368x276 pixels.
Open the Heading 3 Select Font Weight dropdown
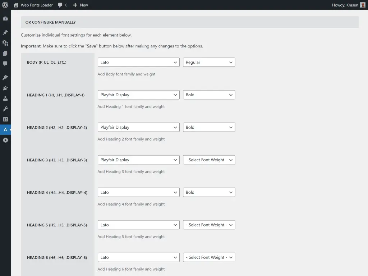(209, 160)
